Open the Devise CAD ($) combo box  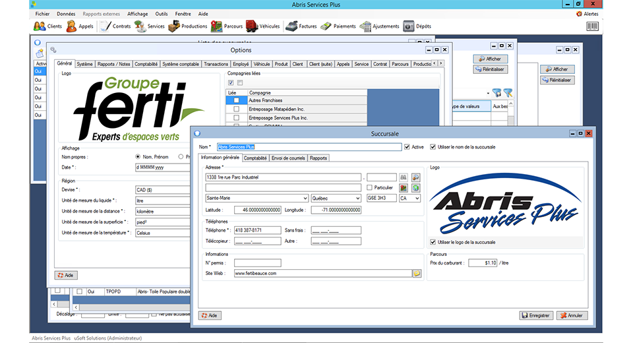coord(163,190)
